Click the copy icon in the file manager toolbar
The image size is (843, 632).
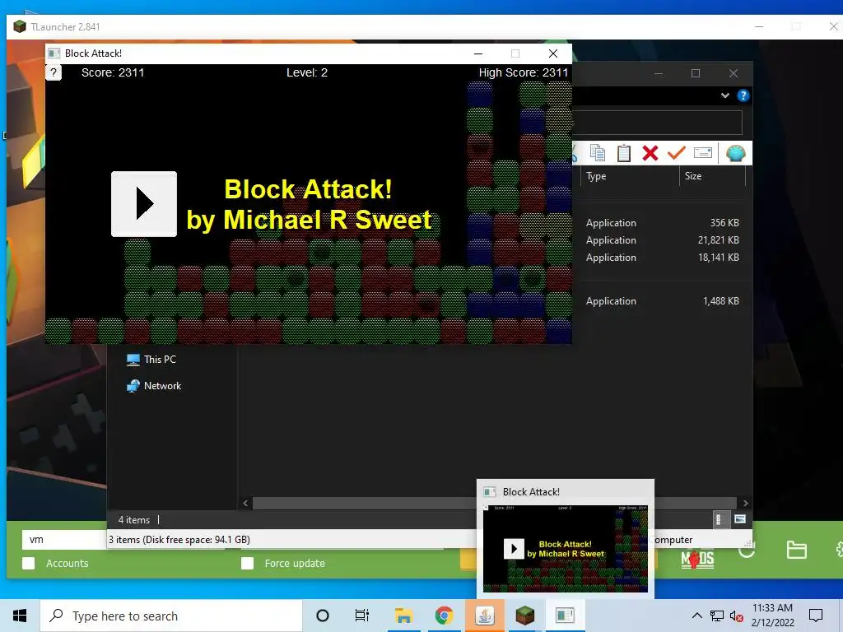598,153
